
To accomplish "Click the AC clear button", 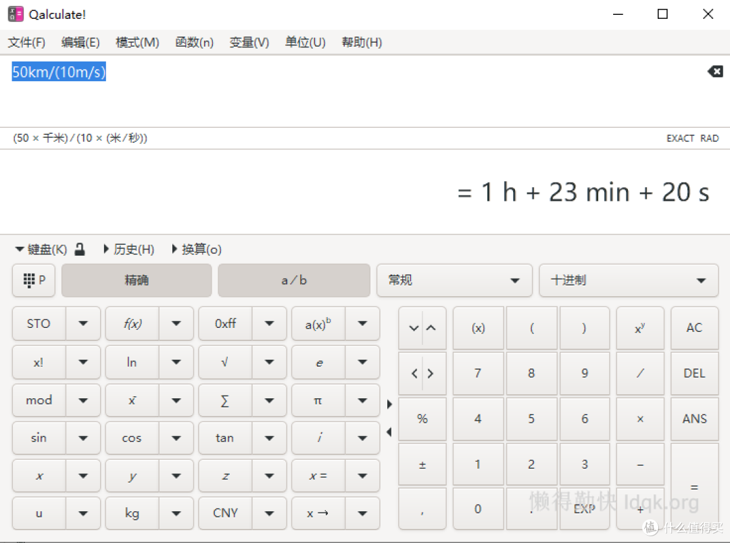I will point(694,328).
